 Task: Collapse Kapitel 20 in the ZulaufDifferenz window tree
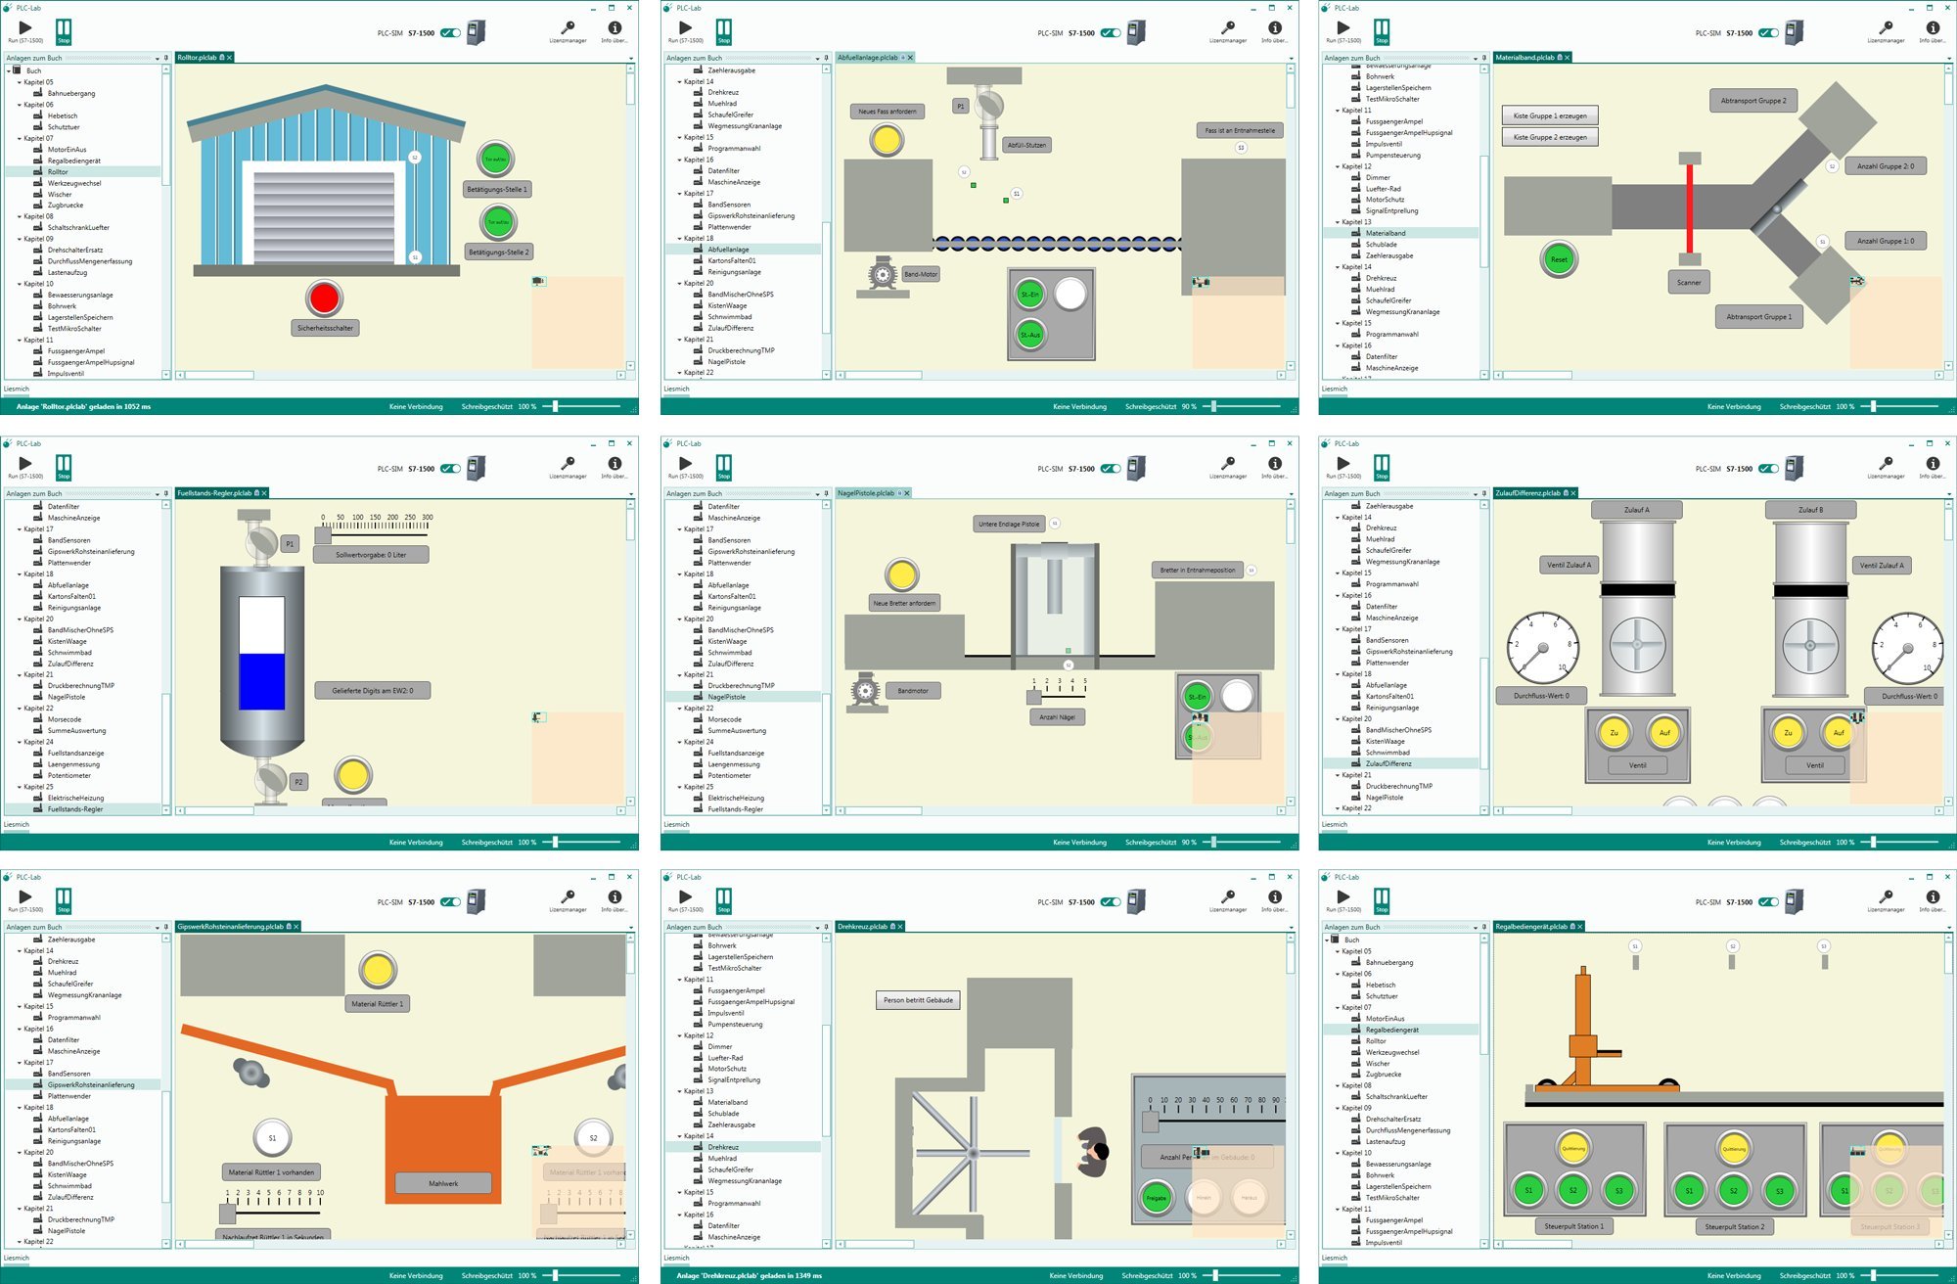[x=1338, y=718]
